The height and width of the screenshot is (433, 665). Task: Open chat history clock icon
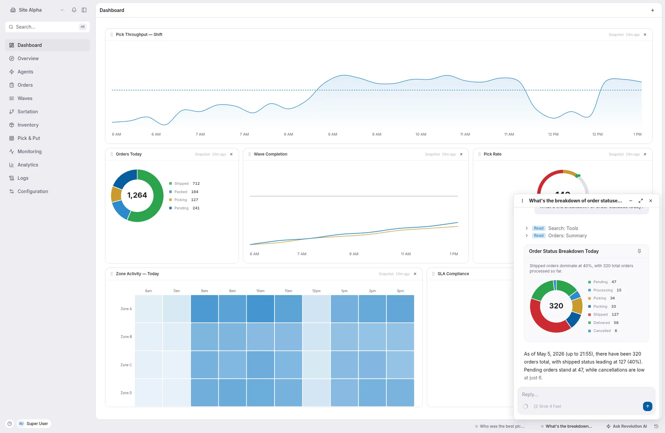pyautogui.click(x=656, y=426)
